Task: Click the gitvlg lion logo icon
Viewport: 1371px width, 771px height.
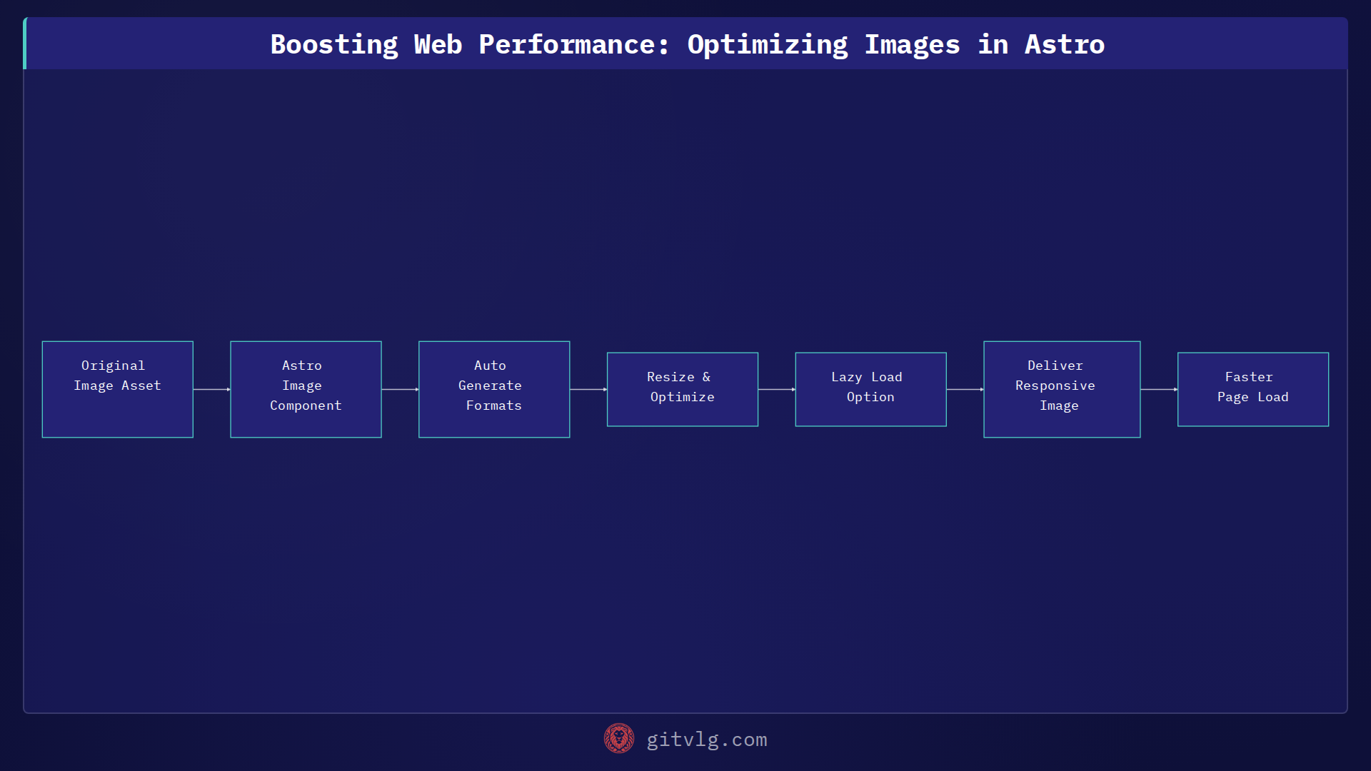Action: 618,739
